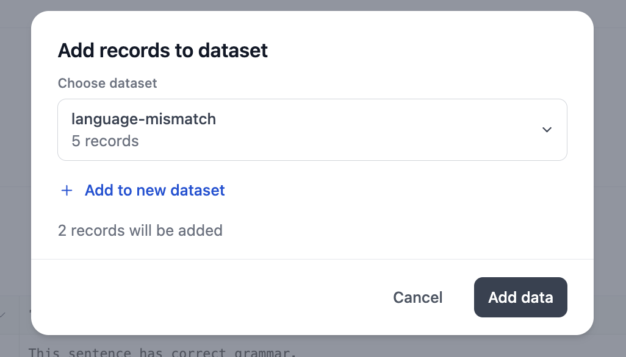Click the 'Add records to dataset' heading

(x=162, y=50)
